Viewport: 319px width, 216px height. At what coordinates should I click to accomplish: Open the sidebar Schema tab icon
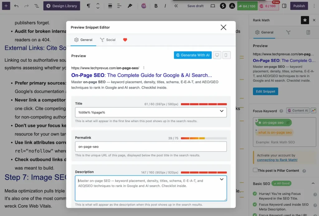pos(308,32)
